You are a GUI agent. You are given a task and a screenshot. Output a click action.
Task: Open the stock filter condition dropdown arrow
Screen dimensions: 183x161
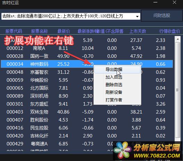pos(138,16)
